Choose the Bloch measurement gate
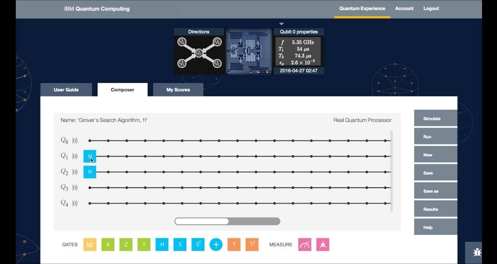 coord(323,245)
